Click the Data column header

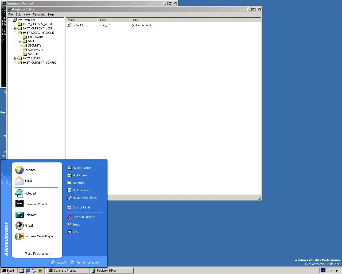(169, 20)
